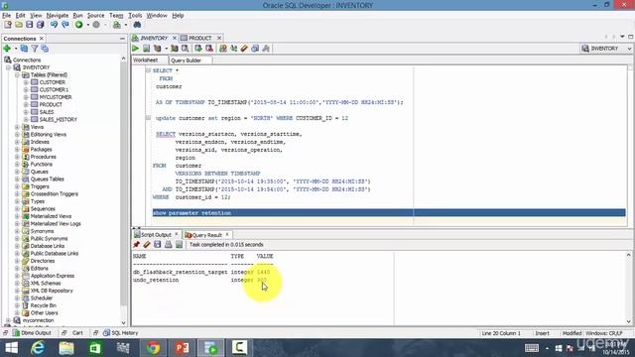Click the binoculars Find DB Object icon
This screenshot has width=635, height=357.
pos(137,25)
